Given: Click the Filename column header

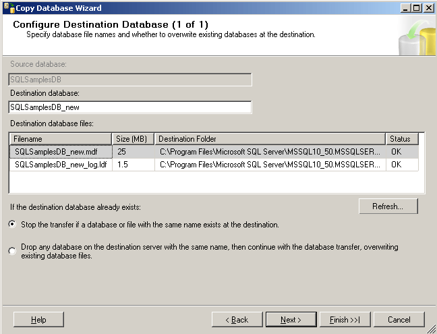Looking at the screenshot, I should 61,139.
